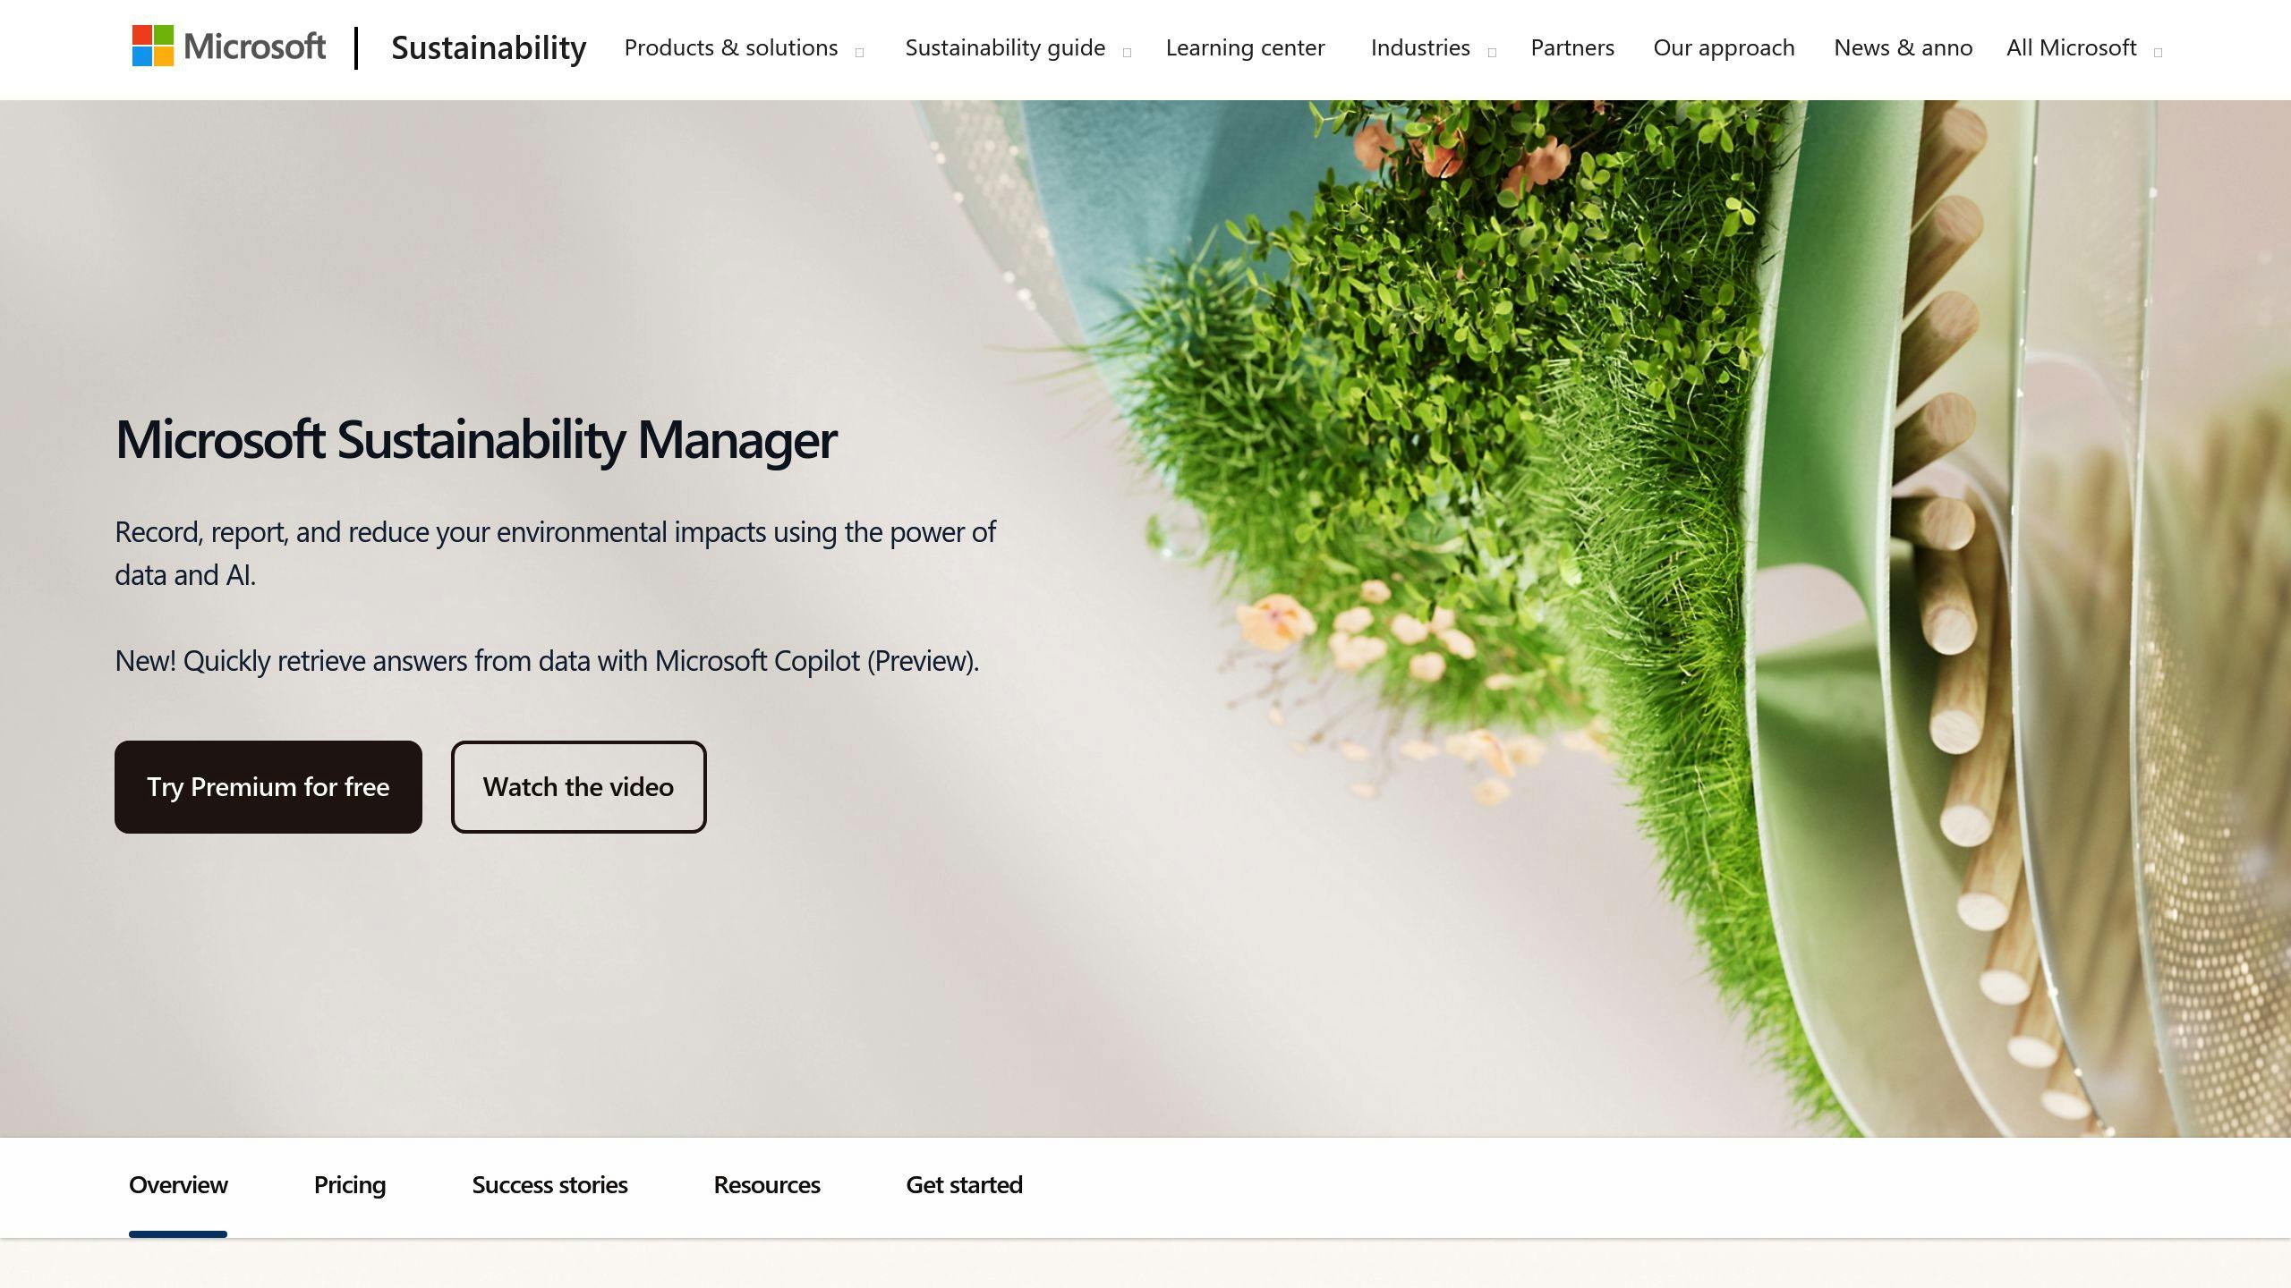Expand the All Microsoft menu

[x=2083, y=47]
